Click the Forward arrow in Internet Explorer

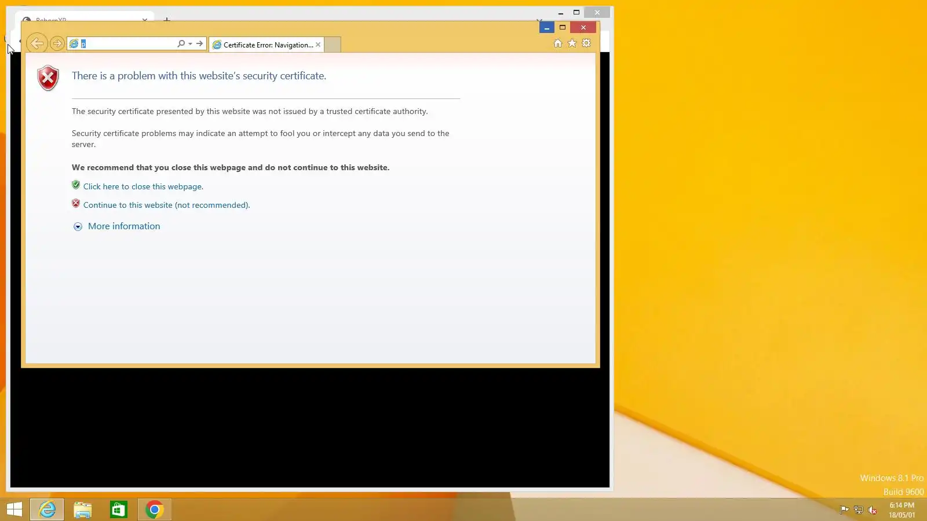click(x=57, y=43)
